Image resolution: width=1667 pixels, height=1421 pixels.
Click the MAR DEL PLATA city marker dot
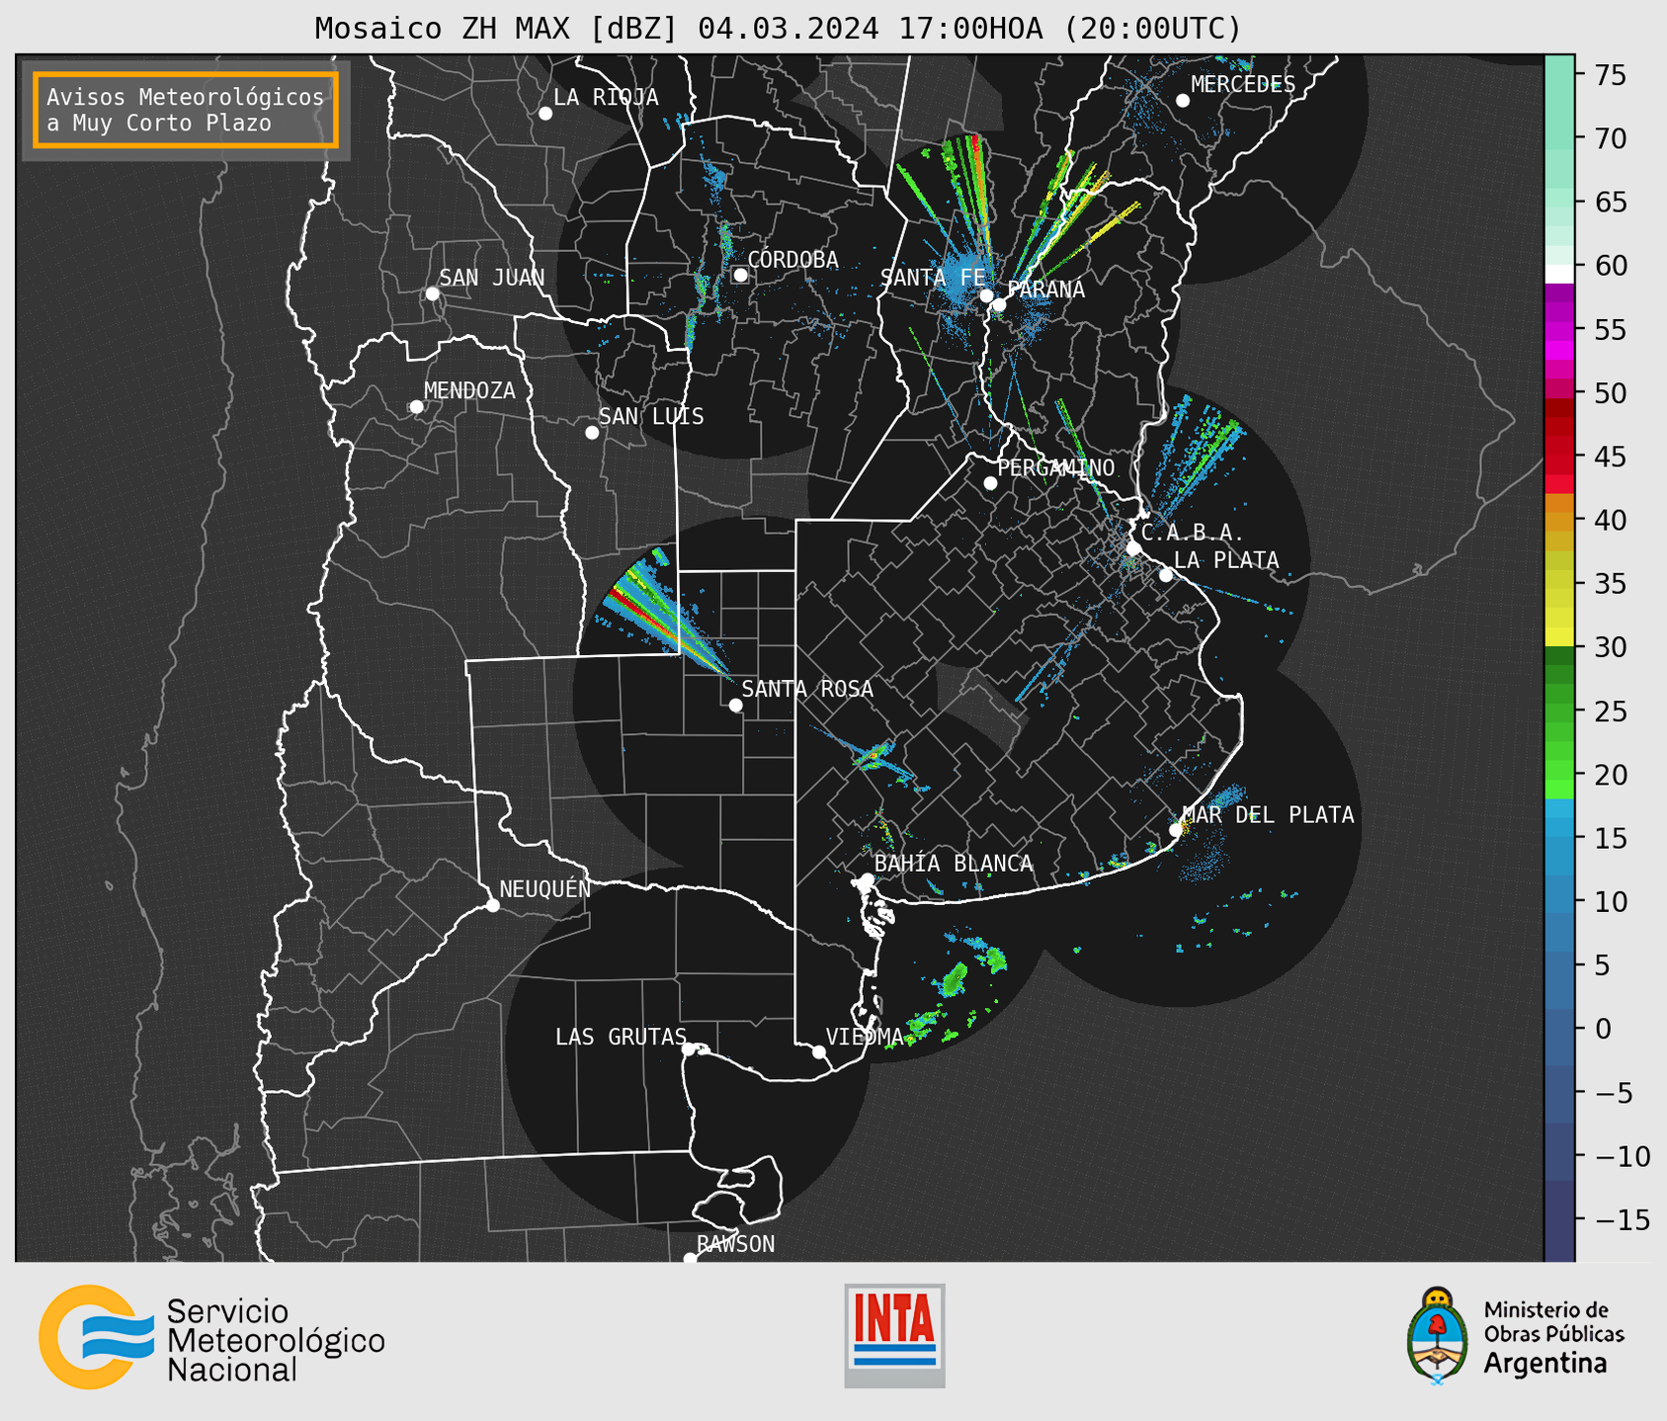tap(1175, 830)
